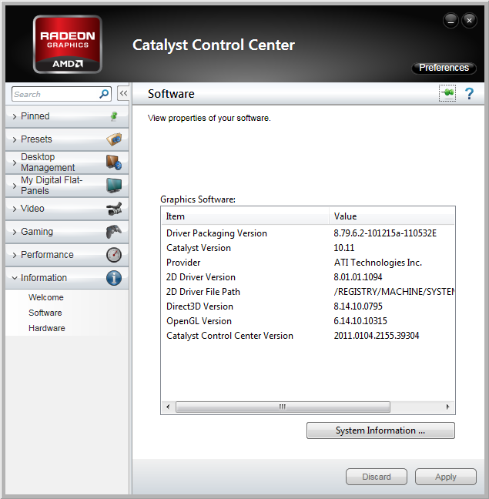Click the Performance section label
The width and height of the screenshot is (489, 499).
tap(47, 255)
